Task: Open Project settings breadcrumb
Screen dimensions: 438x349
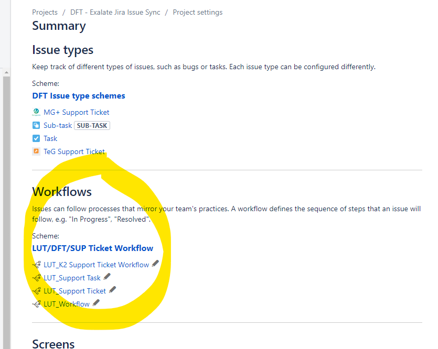Action: coord(197,12)
